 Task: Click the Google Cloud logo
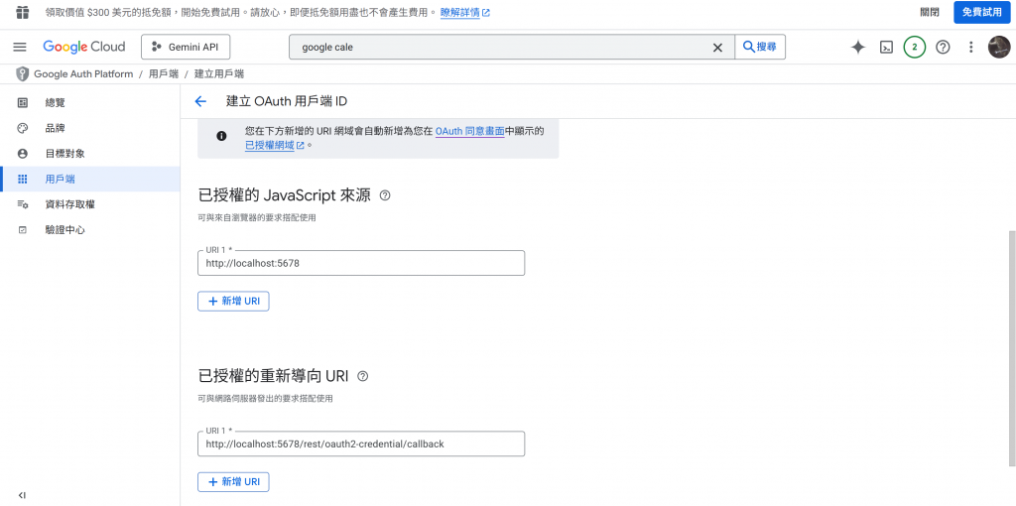(84, 47)
